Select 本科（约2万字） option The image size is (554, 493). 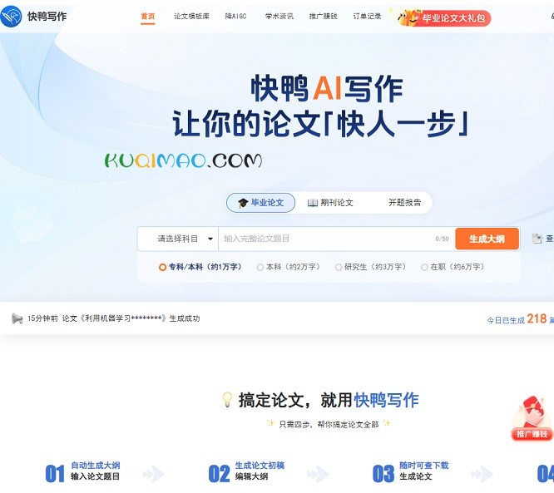point(289,267)
